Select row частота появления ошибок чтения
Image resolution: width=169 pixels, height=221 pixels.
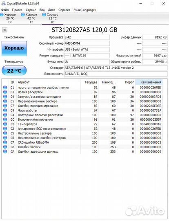coord(82,88)
